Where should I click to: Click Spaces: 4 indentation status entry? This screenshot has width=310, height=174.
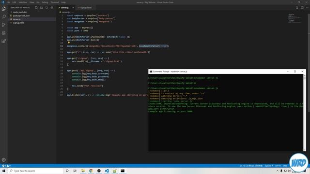tap(269, 166)
